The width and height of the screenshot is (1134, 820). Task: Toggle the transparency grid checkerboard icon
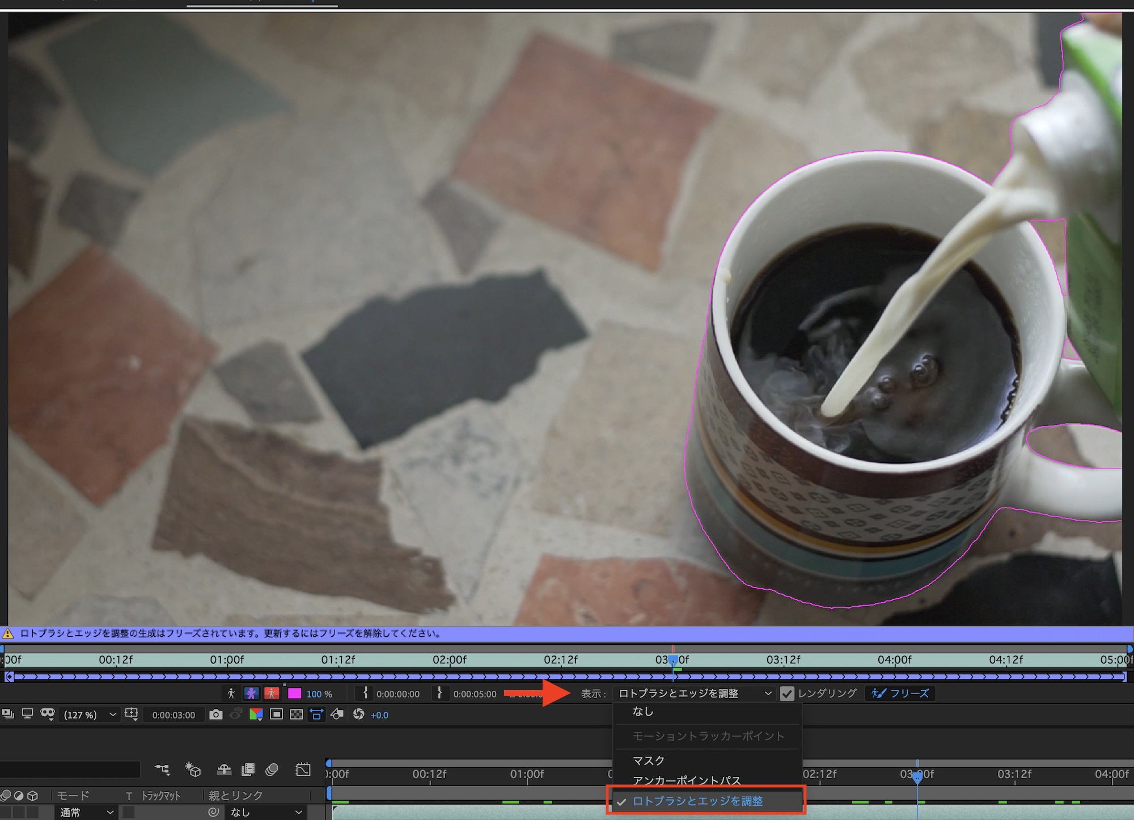[x=297, y=715]
